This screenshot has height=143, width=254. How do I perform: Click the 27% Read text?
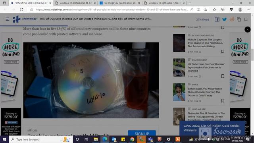[x=202, y=19]
